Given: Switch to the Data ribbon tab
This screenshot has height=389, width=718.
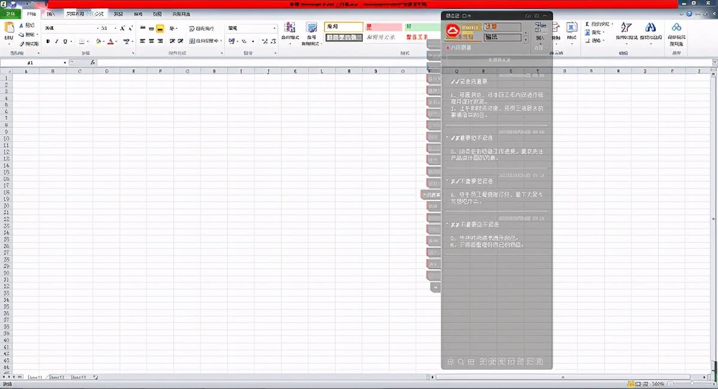Looking at the screenshot, I should (x=119, y=13).
